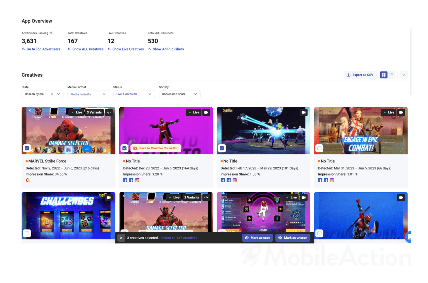Viewport: 428px width, 283px height.
Task: Open the Challenges creative thumbnail
Action: coord(68,216)
